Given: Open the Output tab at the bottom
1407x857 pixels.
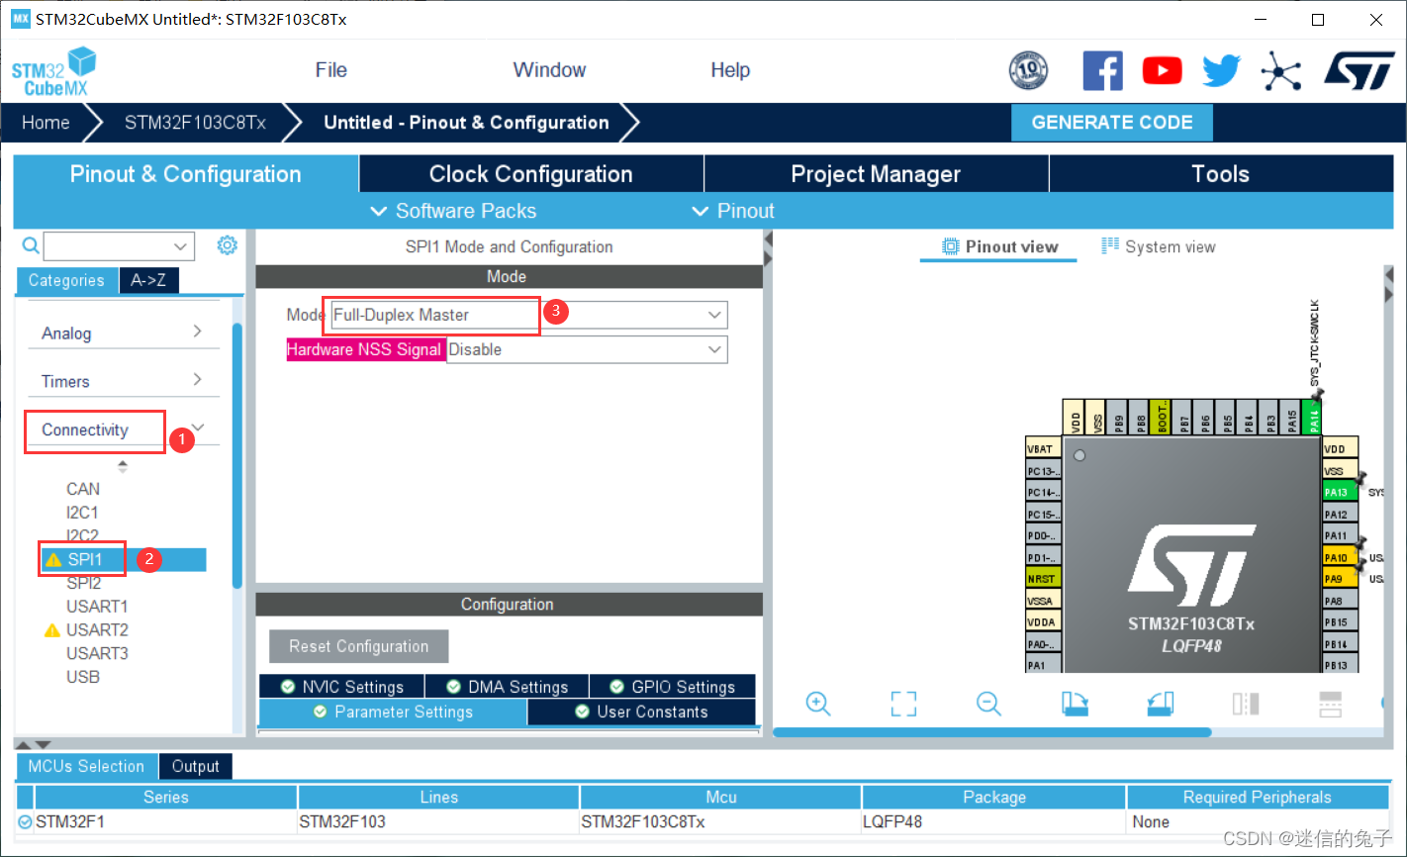Looking at the screenshot, I should (x=195, y=766).
